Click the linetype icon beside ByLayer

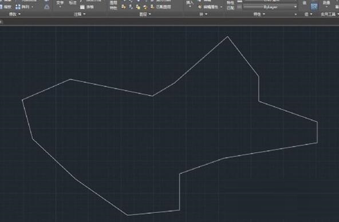coord(239,7)
